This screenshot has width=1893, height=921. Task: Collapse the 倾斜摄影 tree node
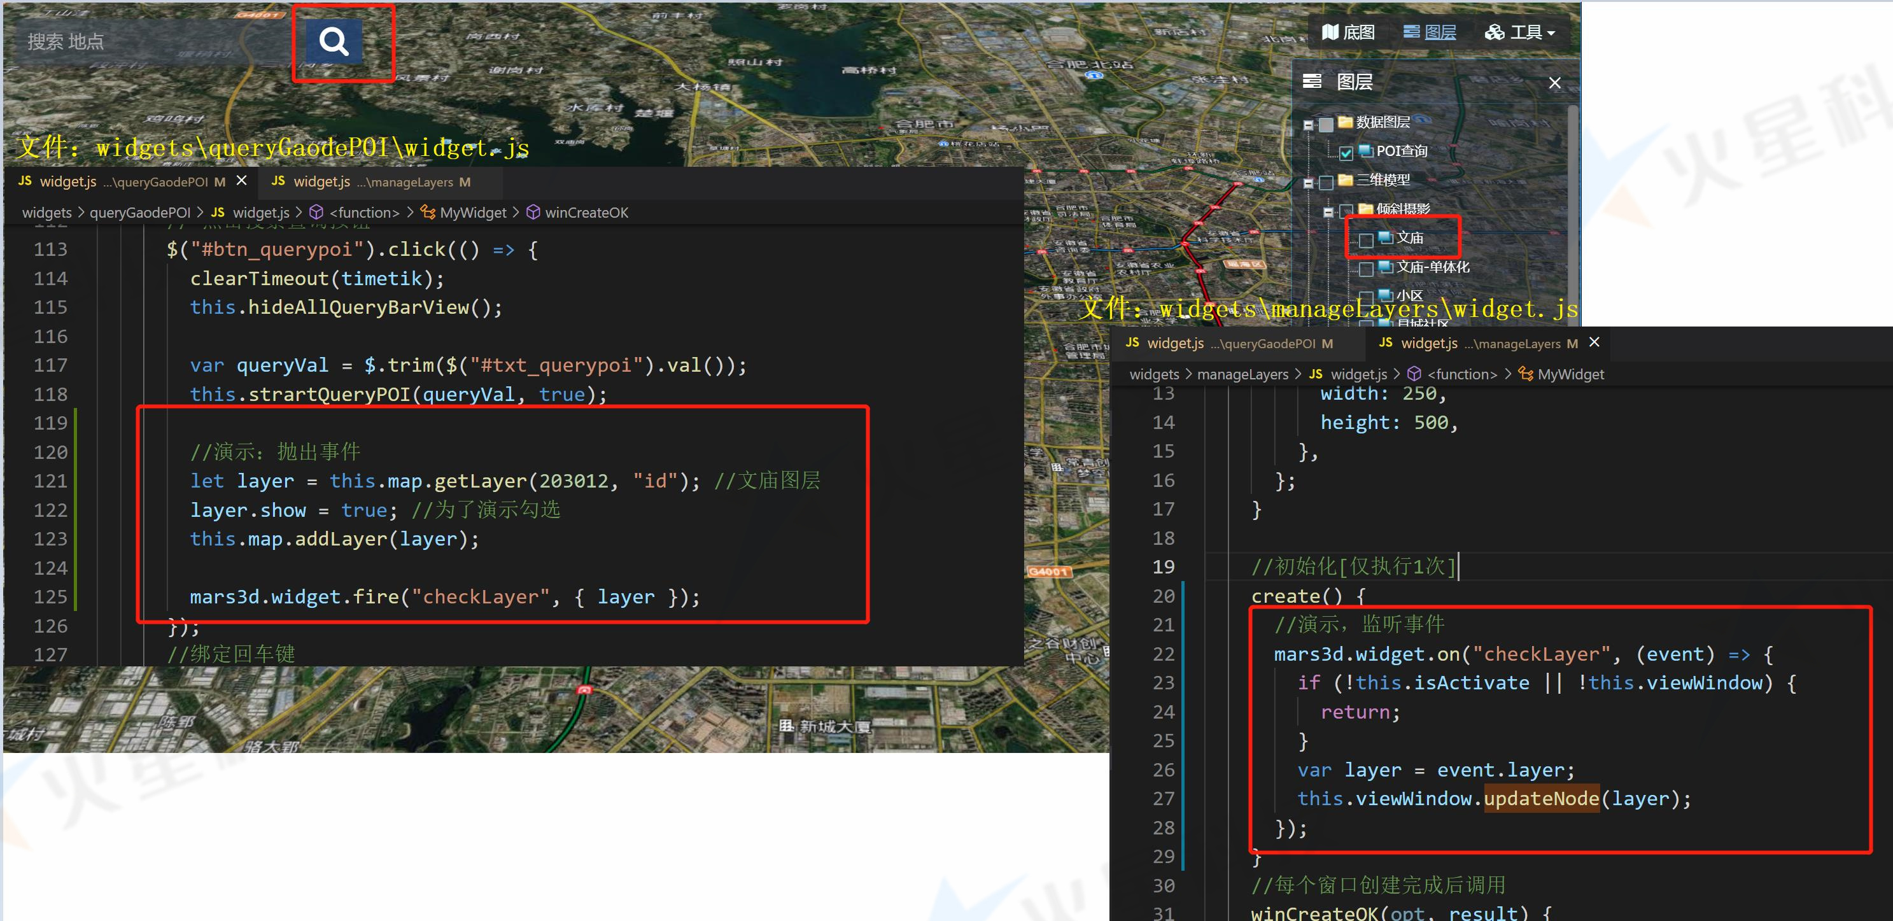[1328, 212]
